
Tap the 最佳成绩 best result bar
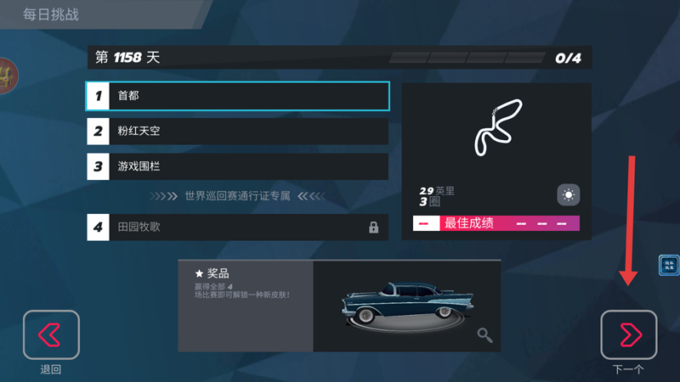pyautogui.click(x=496, y=223)
